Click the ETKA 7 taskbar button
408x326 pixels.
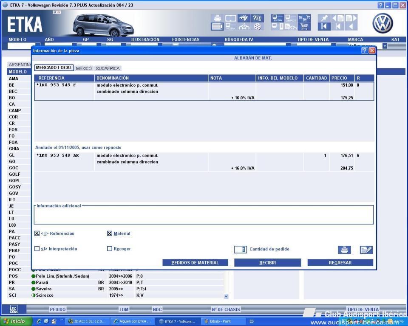[x=178, y=321]
